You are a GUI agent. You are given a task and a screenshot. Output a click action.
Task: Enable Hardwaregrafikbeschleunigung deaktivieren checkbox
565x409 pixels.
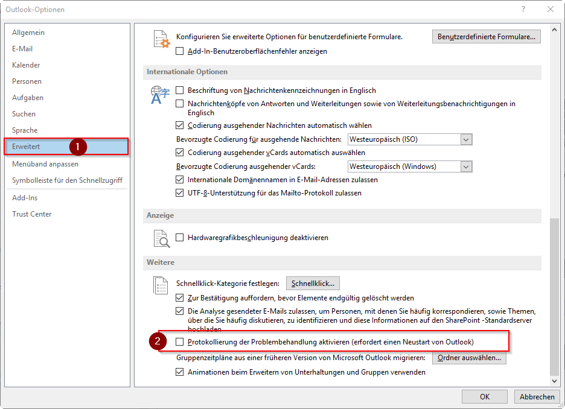[180, 238]
